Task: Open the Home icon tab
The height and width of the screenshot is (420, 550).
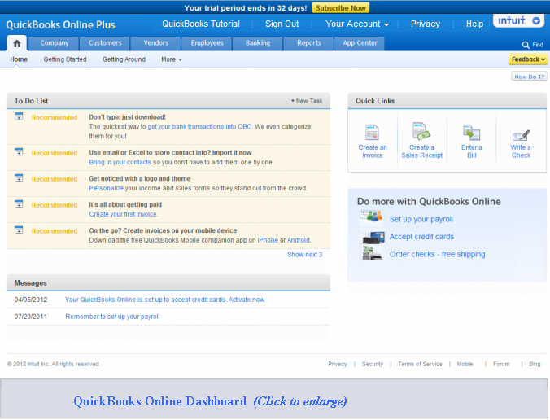Action: (17, 43)
